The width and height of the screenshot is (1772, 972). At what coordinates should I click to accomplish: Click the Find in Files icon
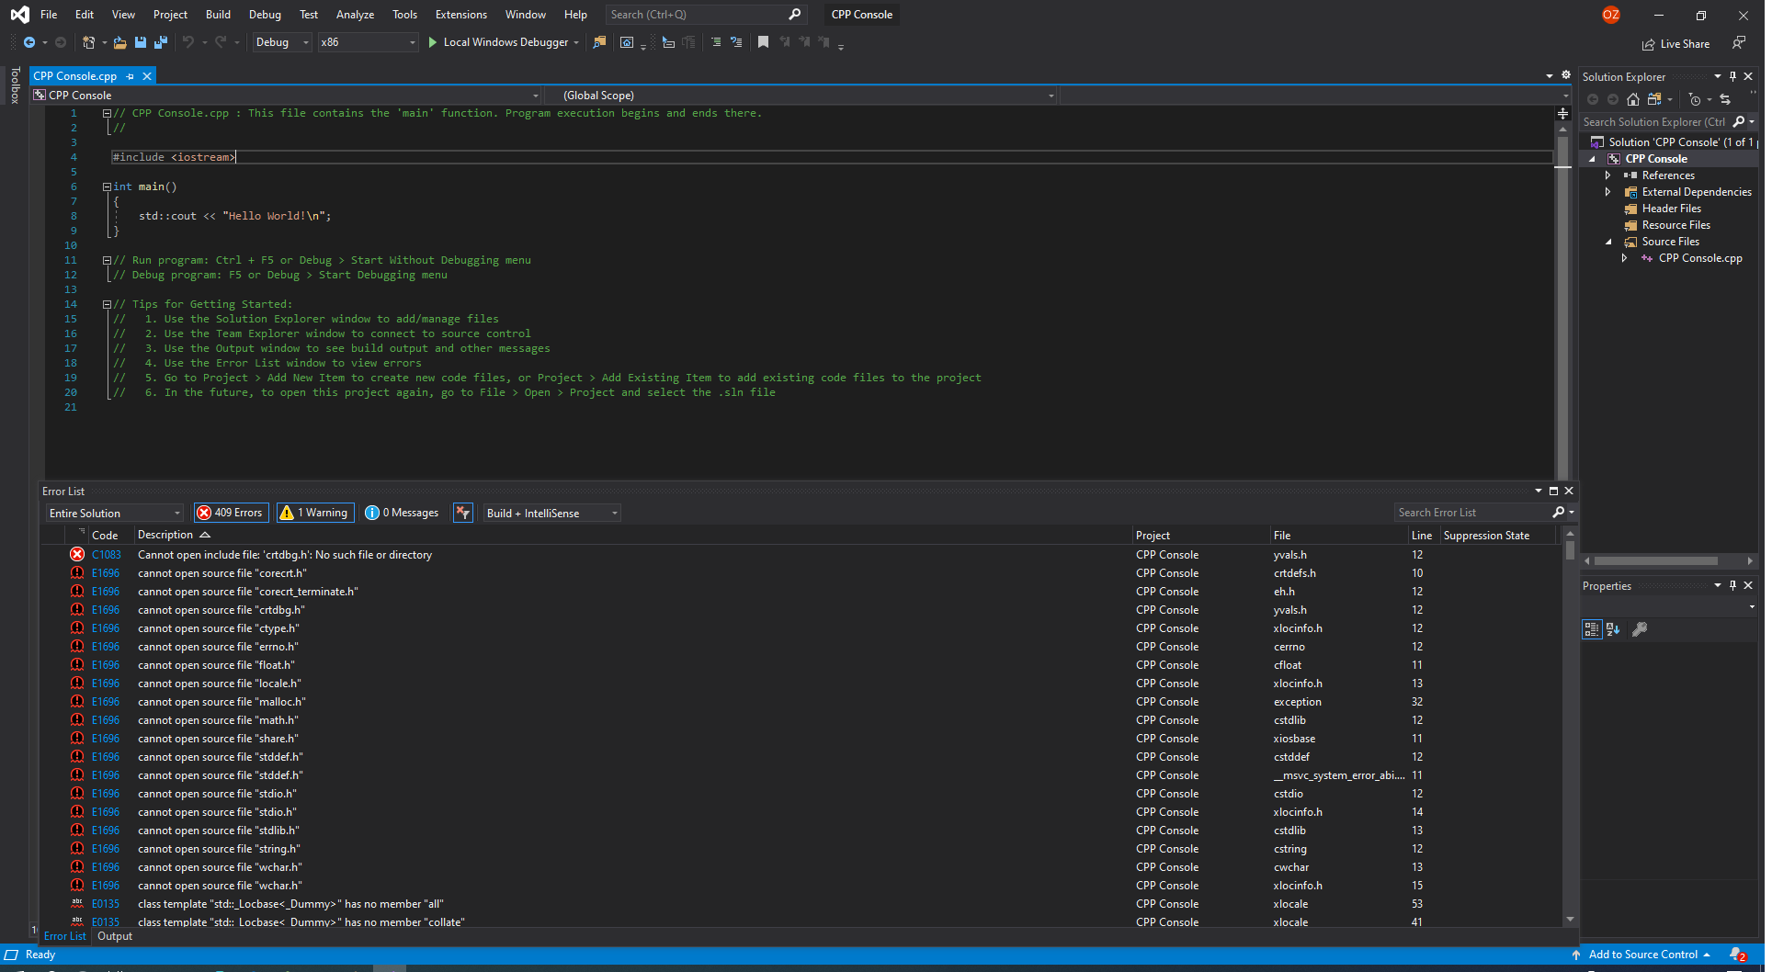[599, 42]
